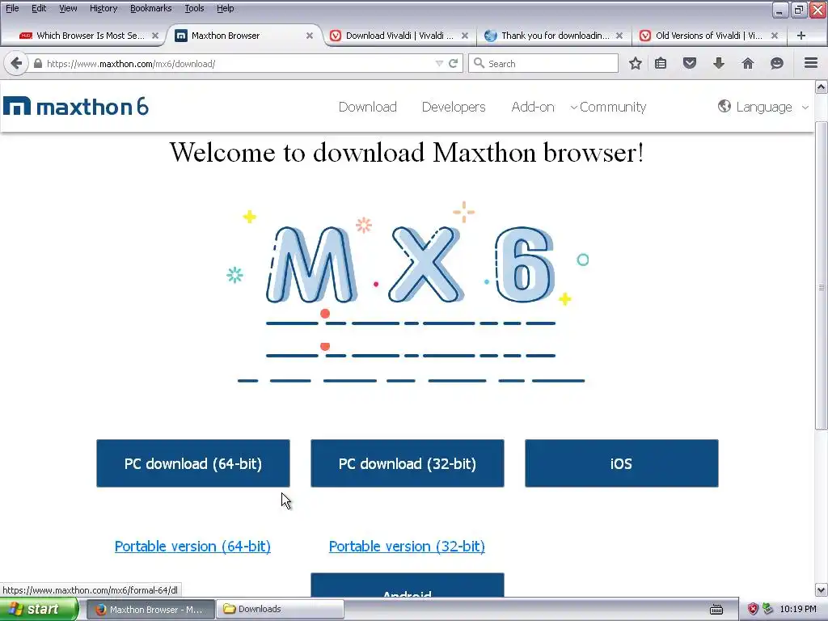Click the red security shield tray icon
The height and width of the screenshot is (621, 828).
753,610
